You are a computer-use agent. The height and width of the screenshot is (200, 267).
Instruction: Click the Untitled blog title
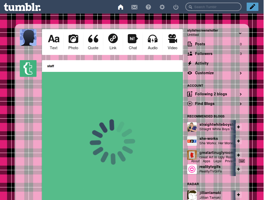pos(193,35)
